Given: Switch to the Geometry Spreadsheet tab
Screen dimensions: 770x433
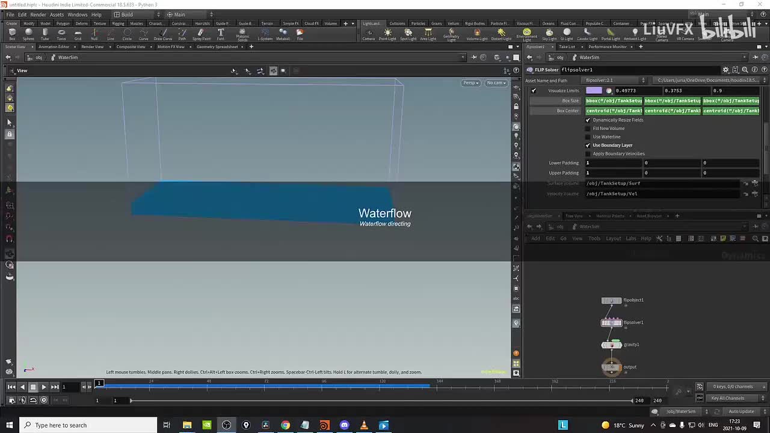Looking at the screenshot, I should coord(217,47).
